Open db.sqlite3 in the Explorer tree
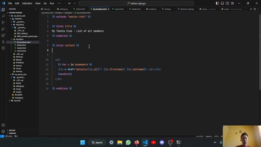Image resolution: width=261 pixels, height=147 pixels. [x=18, y=95]
